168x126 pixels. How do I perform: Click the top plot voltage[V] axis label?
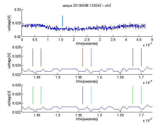point(9,23)
